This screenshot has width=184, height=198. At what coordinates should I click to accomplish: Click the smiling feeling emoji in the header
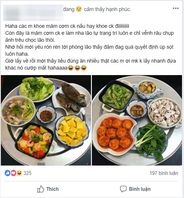tap(79, 9)
